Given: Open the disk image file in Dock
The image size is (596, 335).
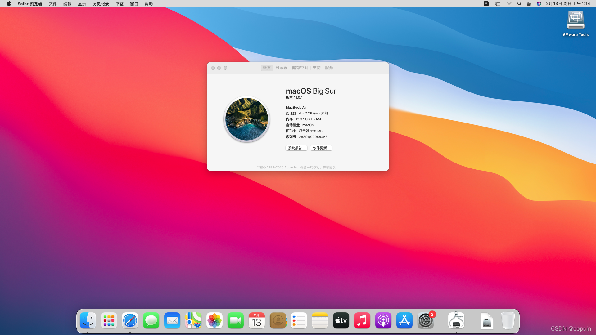Looking at the screenshot, I should [x=487, y=320].
